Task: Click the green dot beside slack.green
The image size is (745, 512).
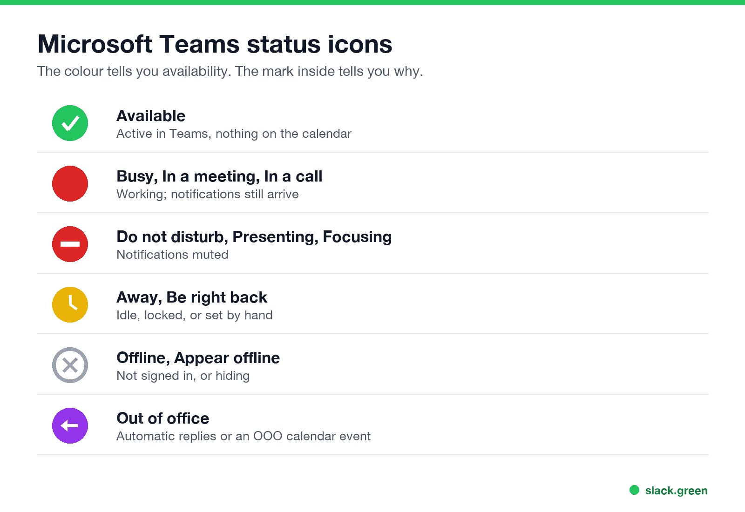Action: (634, 490)
